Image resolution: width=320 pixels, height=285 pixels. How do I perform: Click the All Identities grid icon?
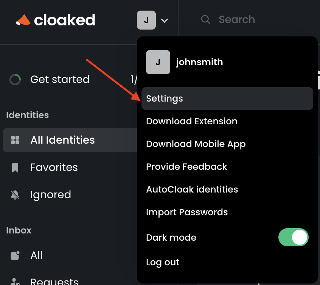(x=15, y=140)
